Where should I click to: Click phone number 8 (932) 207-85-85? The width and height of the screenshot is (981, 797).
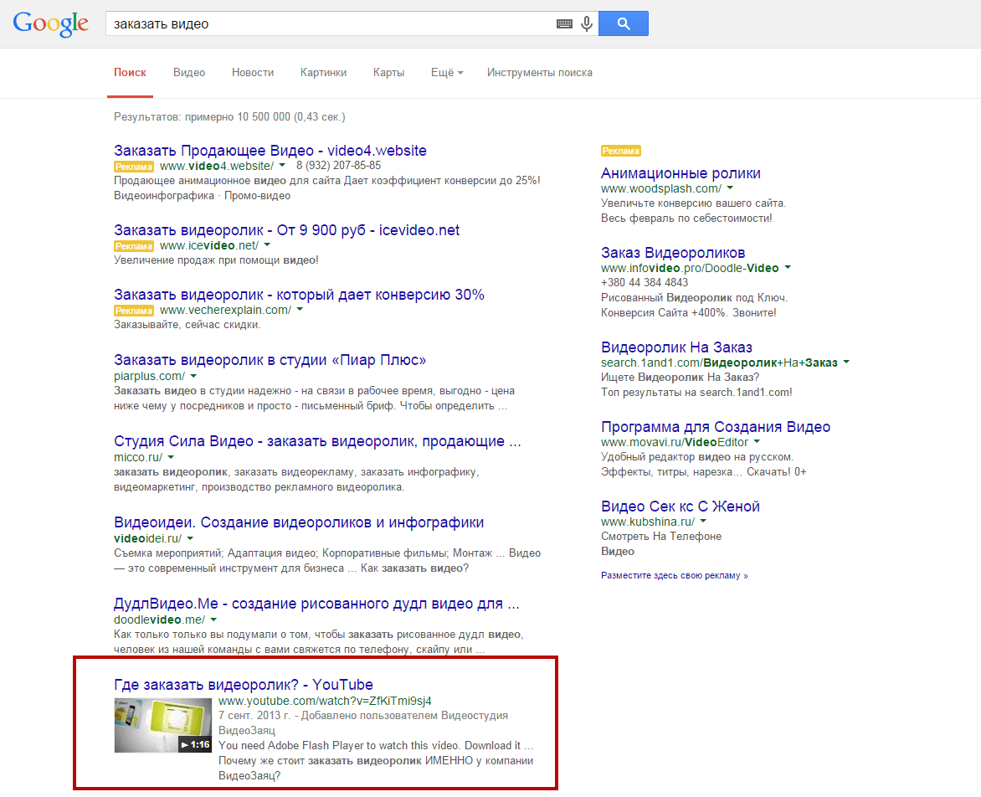click(x=338, y=166)
